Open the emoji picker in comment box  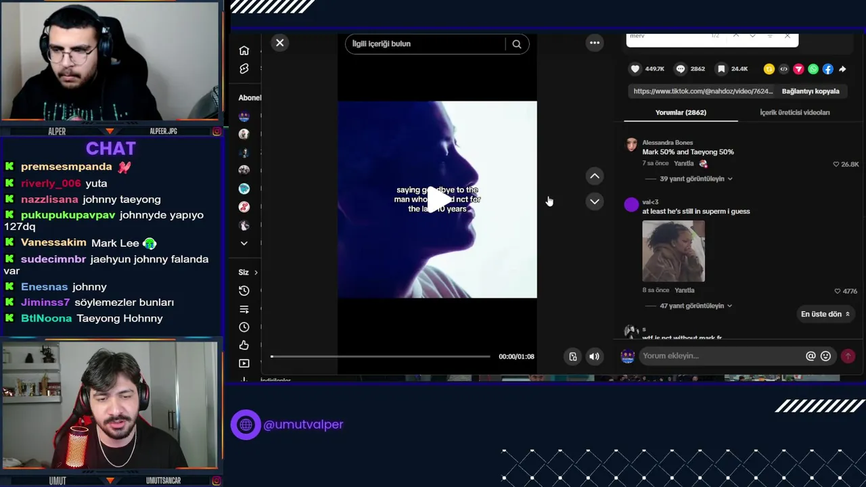click(x=825, y=356)
